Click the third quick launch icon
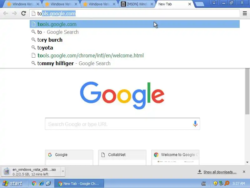The height and width of the screenshot is (188, 250). pyautogui.click(x=48, y=183)
